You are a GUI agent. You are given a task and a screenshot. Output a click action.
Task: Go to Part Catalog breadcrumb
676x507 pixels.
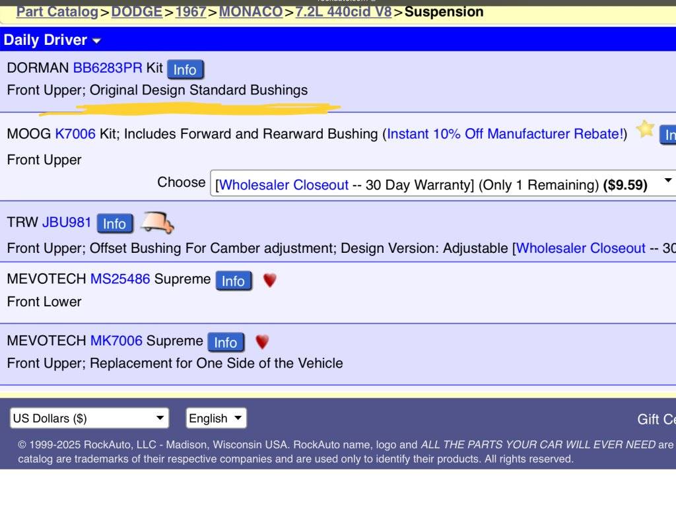tap(57, 11)
